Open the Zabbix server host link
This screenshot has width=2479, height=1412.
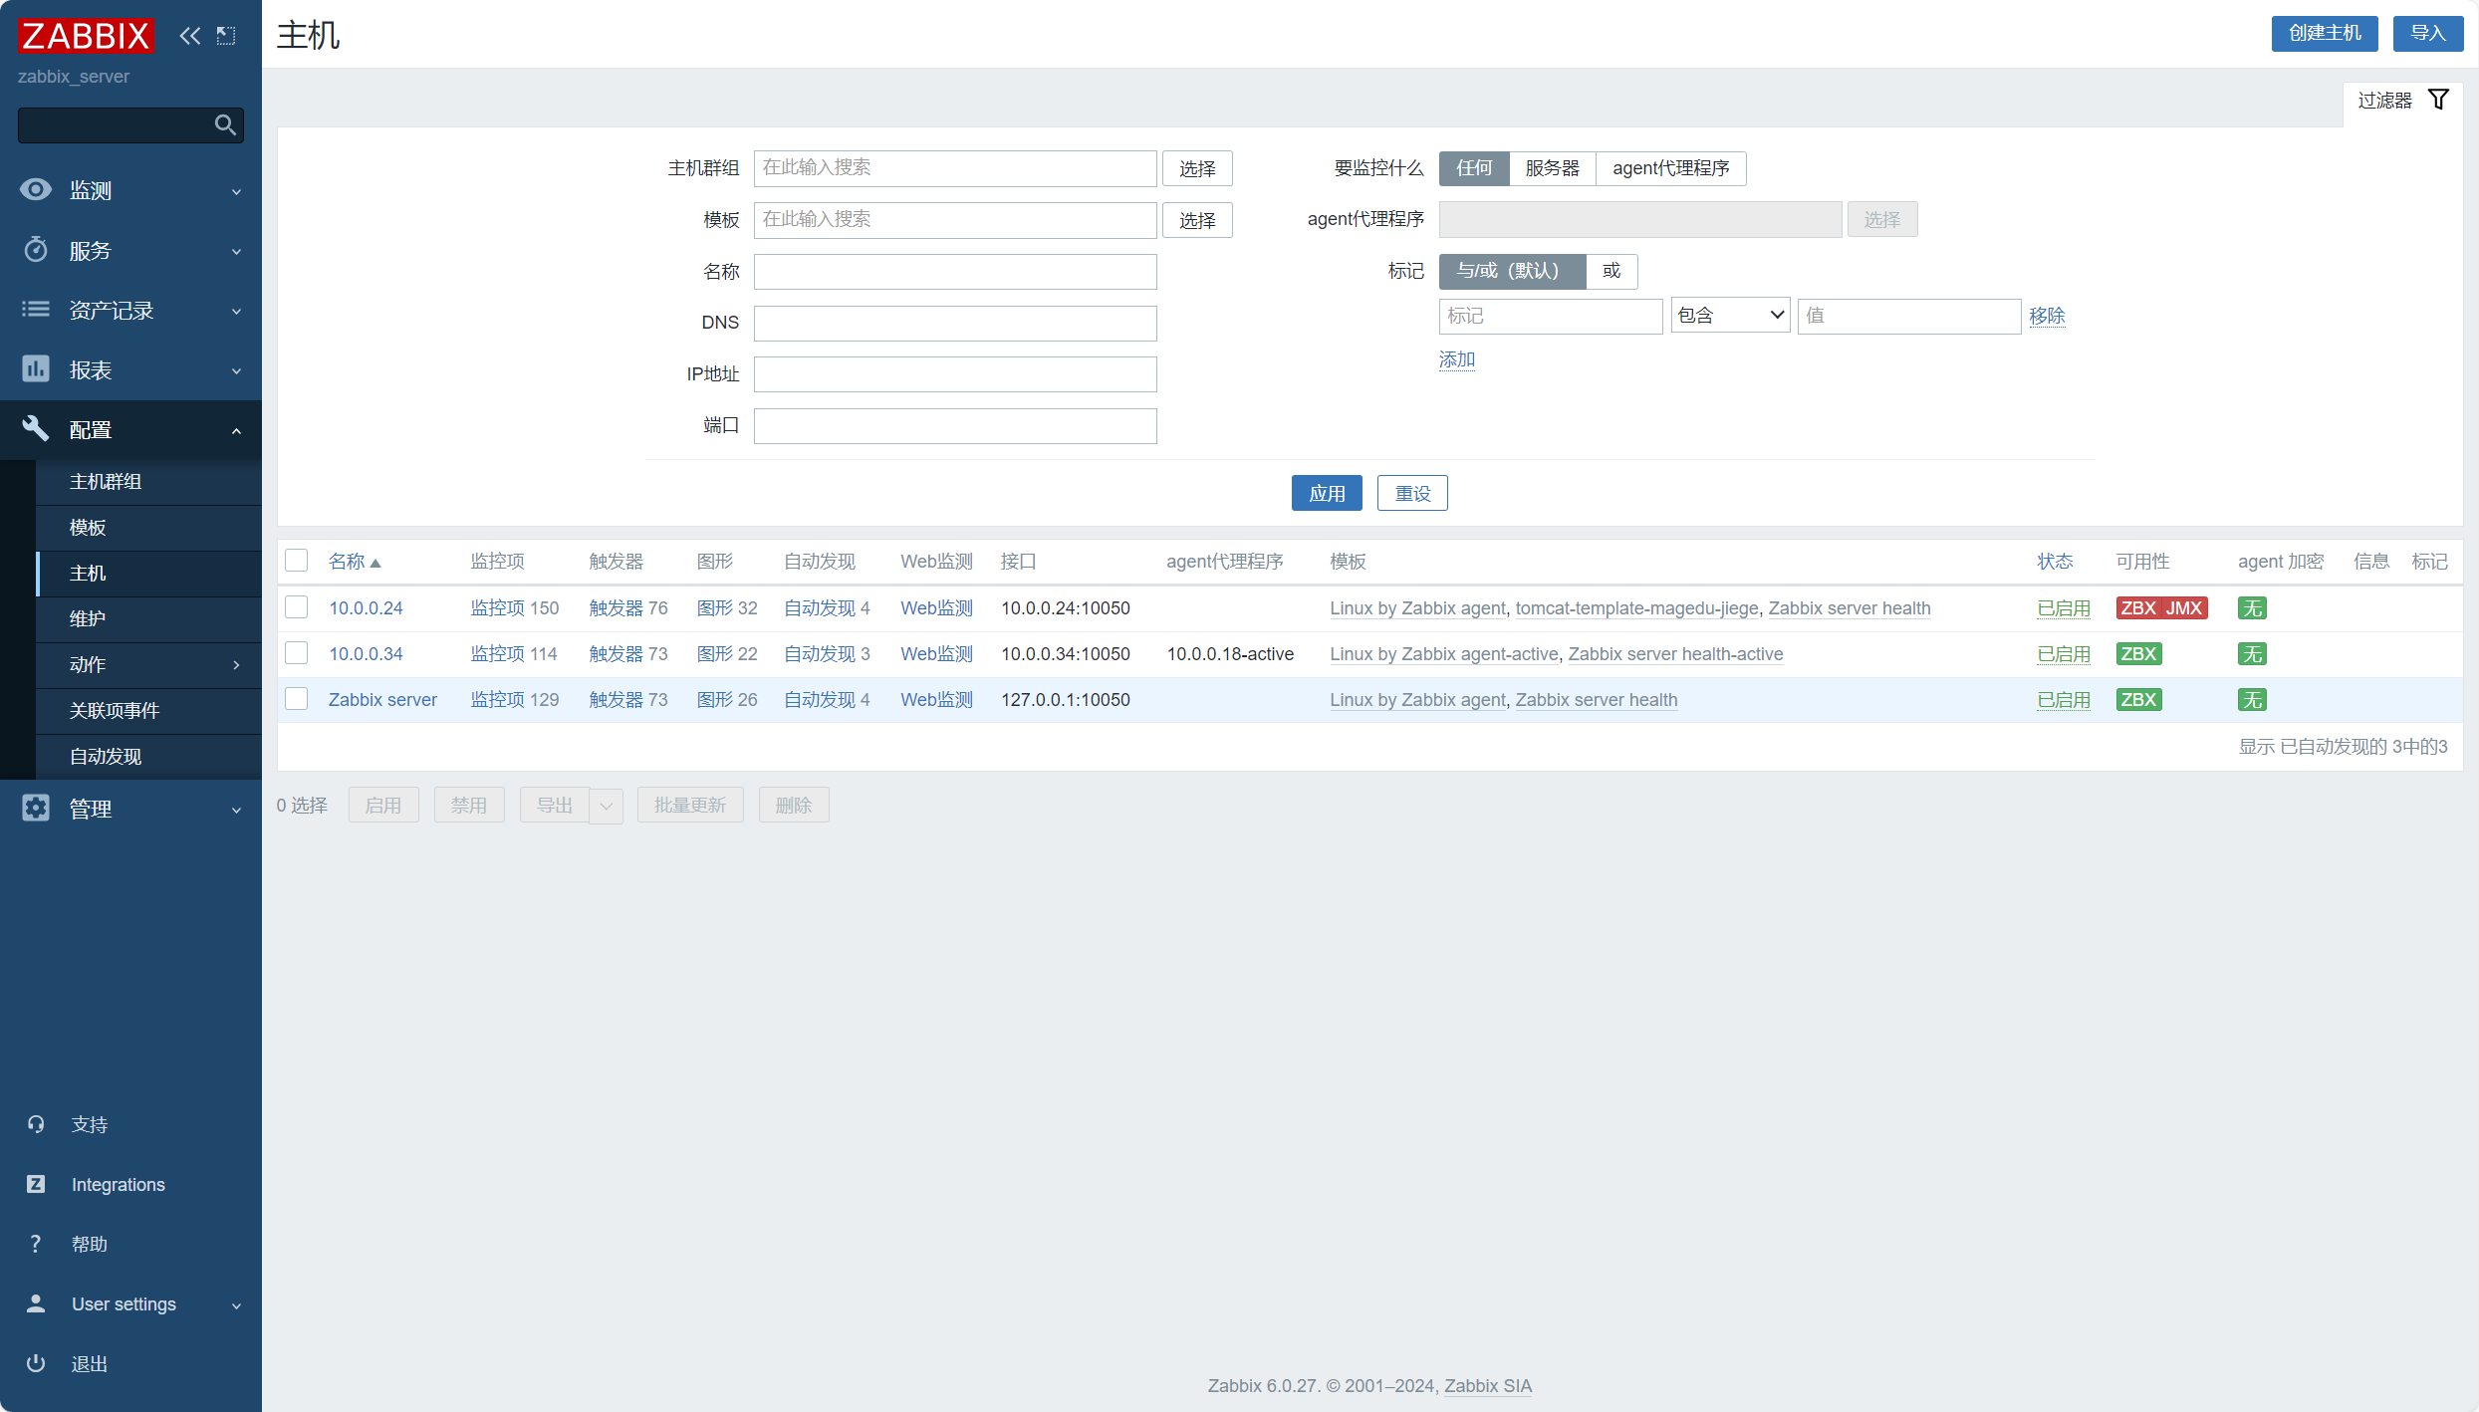382,699
